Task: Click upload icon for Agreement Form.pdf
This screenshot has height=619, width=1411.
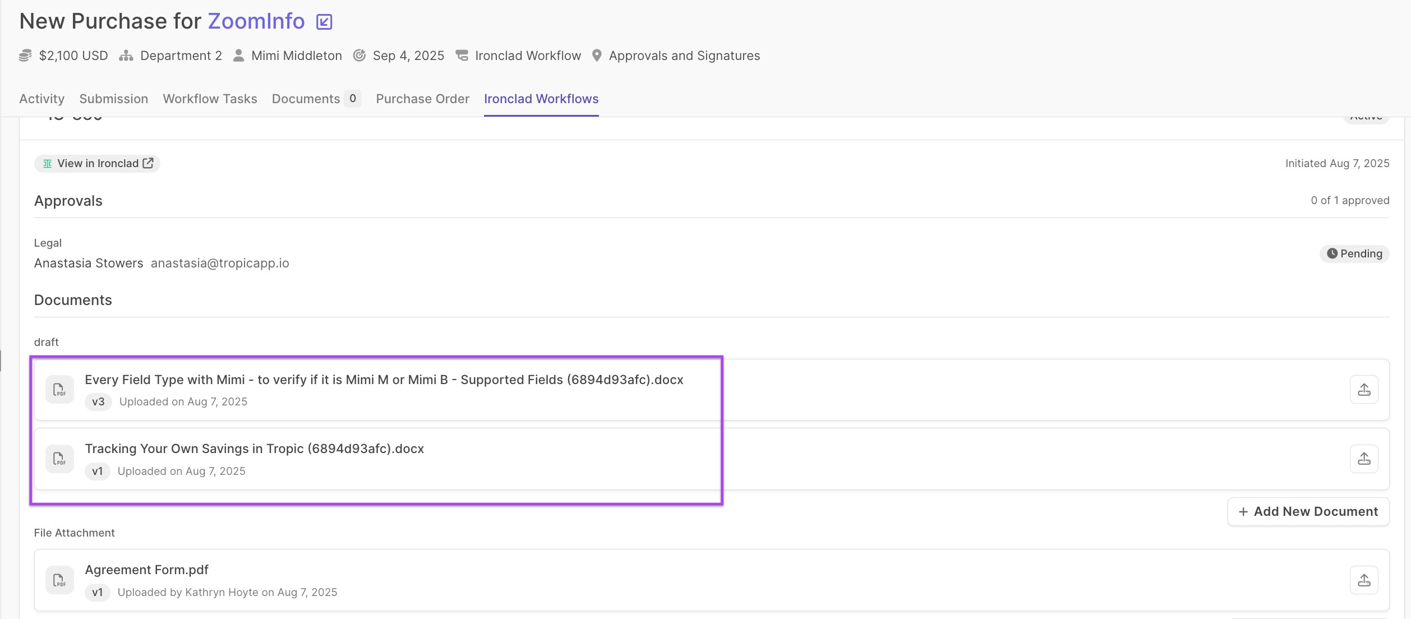Action: 1364,580
